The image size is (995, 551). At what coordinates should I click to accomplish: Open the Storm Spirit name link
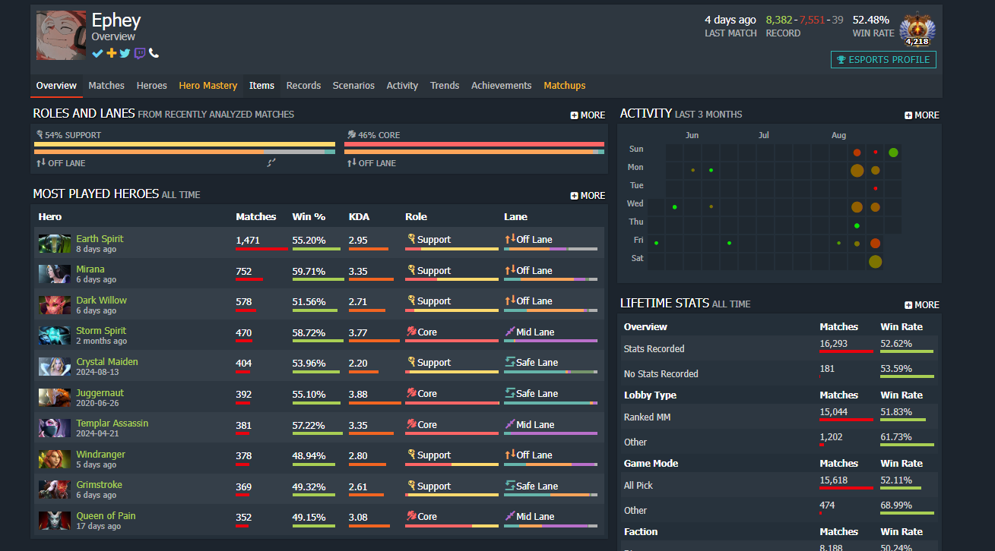click(x=101, y=331)
